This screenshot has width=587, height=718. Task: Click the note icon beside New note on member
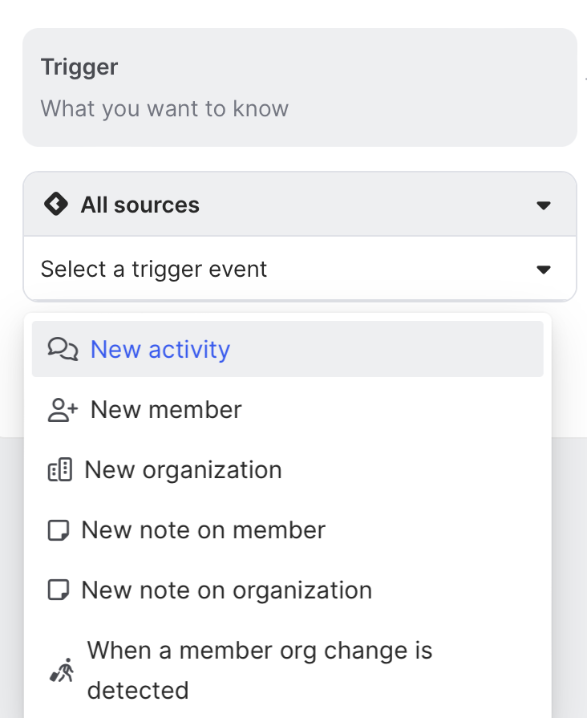click(x=59, y=530)
